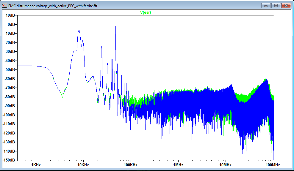Click the 0dB vertical axis label
294x171 pixels.
click(x=11, y=24)
